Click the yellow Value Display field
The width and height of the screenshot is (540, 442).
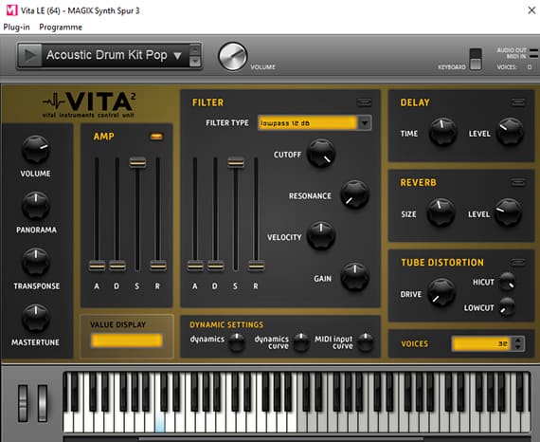[126, 341]
